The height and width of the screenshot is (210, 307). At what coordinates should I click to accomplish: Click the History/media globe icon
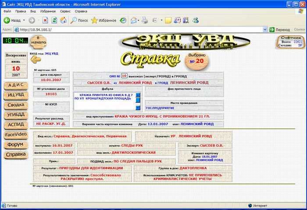[123, 20]
